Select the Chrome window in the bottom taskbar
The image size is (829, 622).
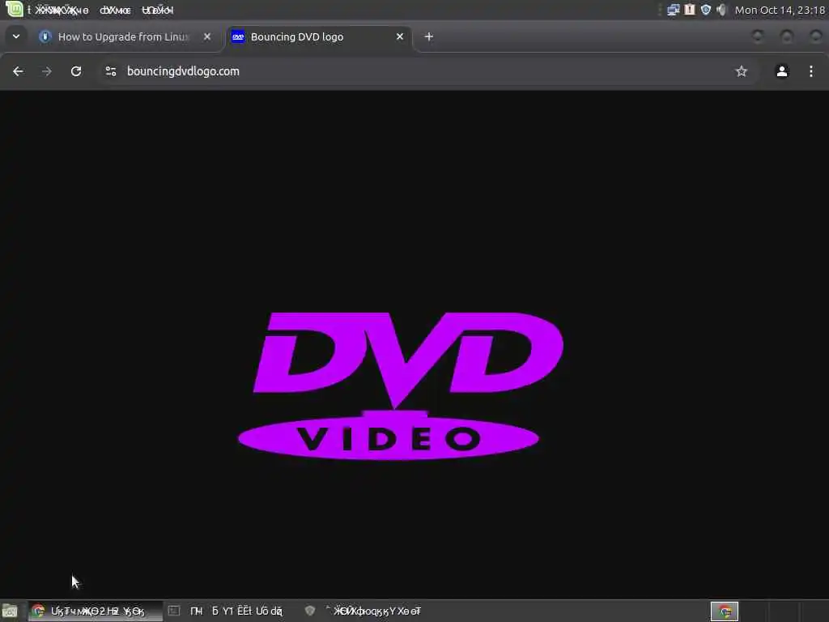pos(96,611)
